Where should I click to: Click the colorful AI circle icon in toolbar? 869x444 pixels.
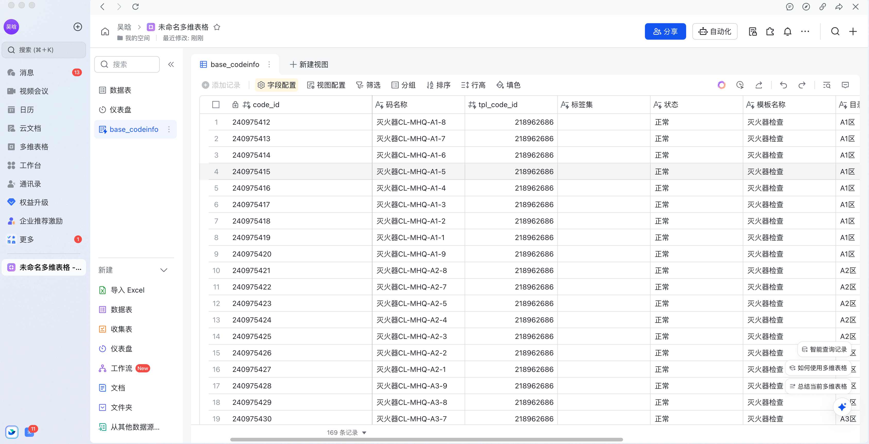click(722, 85)
